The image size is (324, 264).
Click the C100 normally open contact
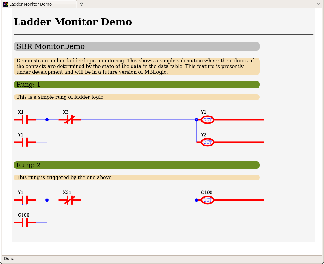[25, 223]
